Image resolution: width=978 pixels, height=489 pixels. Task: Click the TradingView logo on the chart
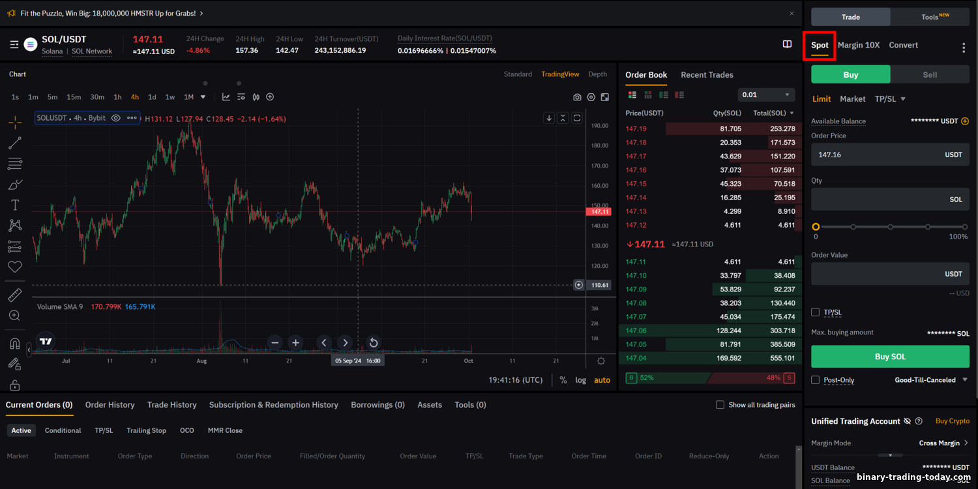[x=46, y=341]
